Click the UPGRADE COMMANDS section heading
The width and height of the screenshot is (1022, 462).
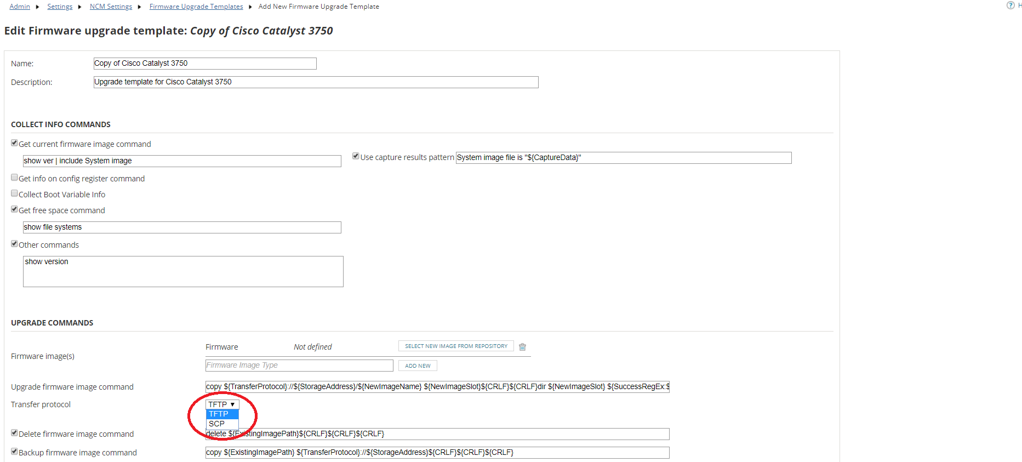click(x=52, y=323)
